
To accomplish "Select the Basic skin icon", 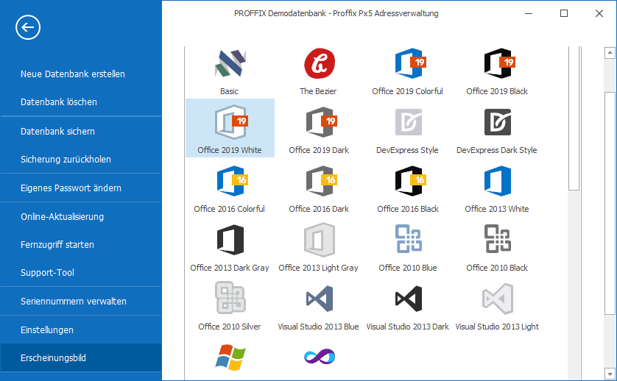I will click(x=230, y=63).
